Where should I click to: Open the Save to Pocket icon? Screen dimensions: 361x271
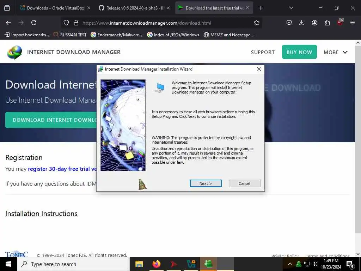pos(289,23)
